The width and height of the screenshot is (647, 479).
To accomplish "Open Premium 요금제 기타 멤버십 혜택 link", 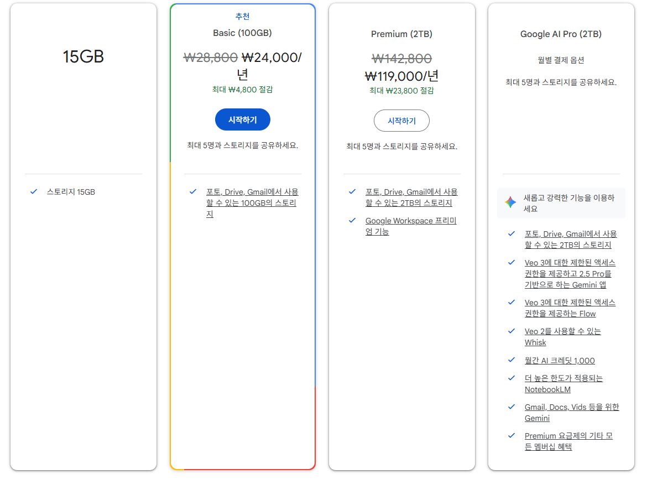I will (568, 441).
